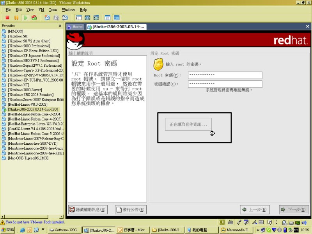Select [Windows NT] favorite

pyautogui.click(x=18, y=85)
